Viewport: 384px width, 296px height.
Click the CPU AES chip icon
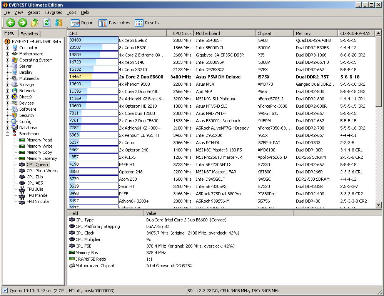pos(22,183)
